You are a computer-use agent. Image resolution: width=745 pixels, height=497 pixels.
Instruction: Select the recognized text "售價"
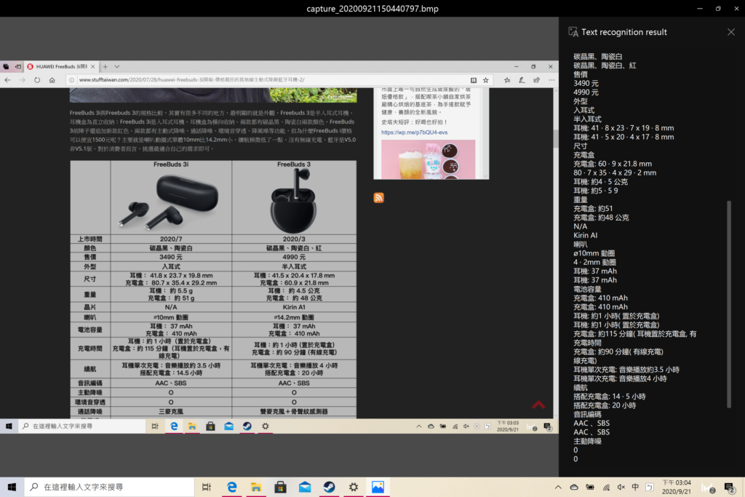coord(581,75)
